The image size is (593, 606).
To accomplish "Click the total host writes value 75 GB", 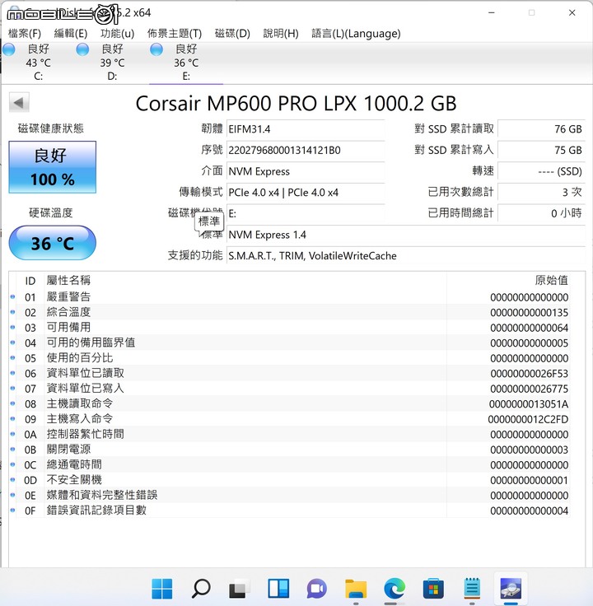I will [541, 151].
